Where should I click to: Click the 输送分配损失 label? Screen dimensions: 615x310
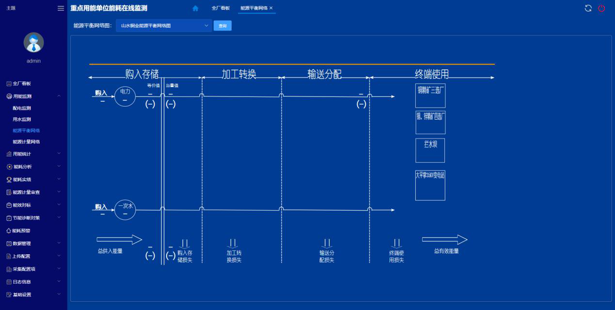click(327, 256)
